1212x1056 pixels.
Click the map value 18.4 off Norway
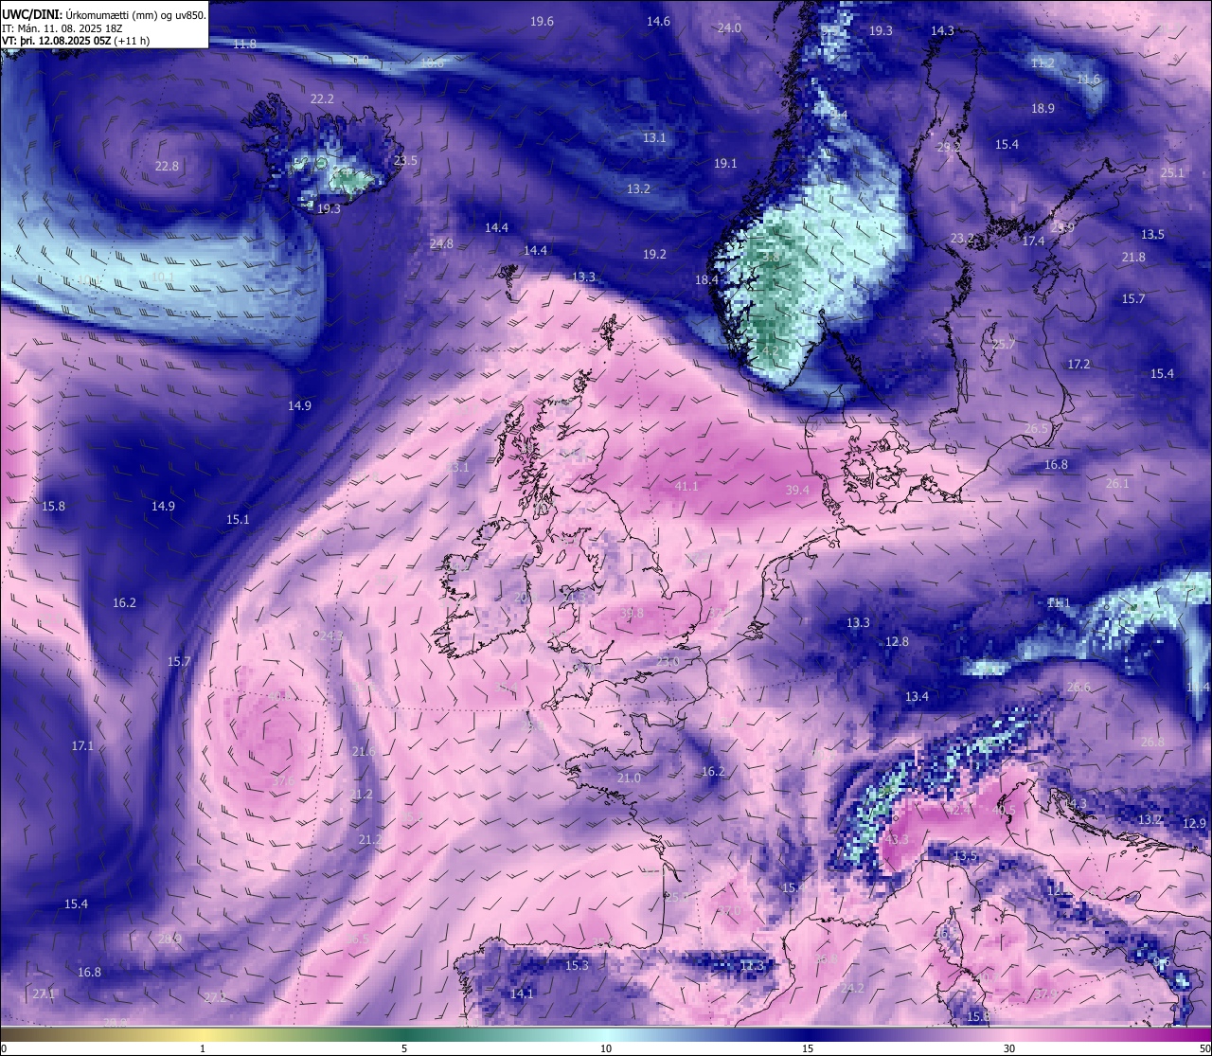[x=706, y=279]
